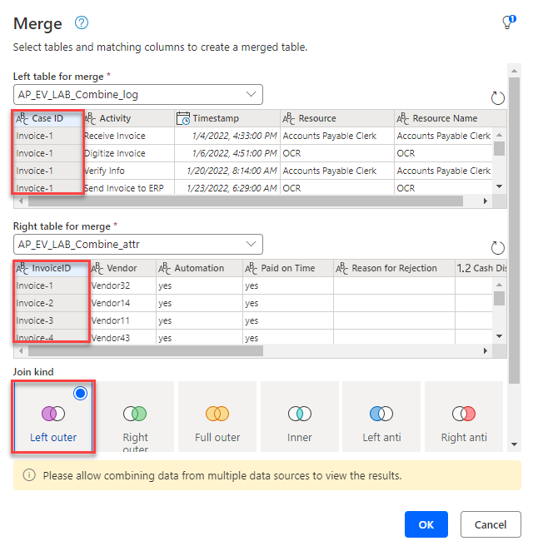Select the Automation column header
This screenshot has width=538, height=551.
pos(199,269)
